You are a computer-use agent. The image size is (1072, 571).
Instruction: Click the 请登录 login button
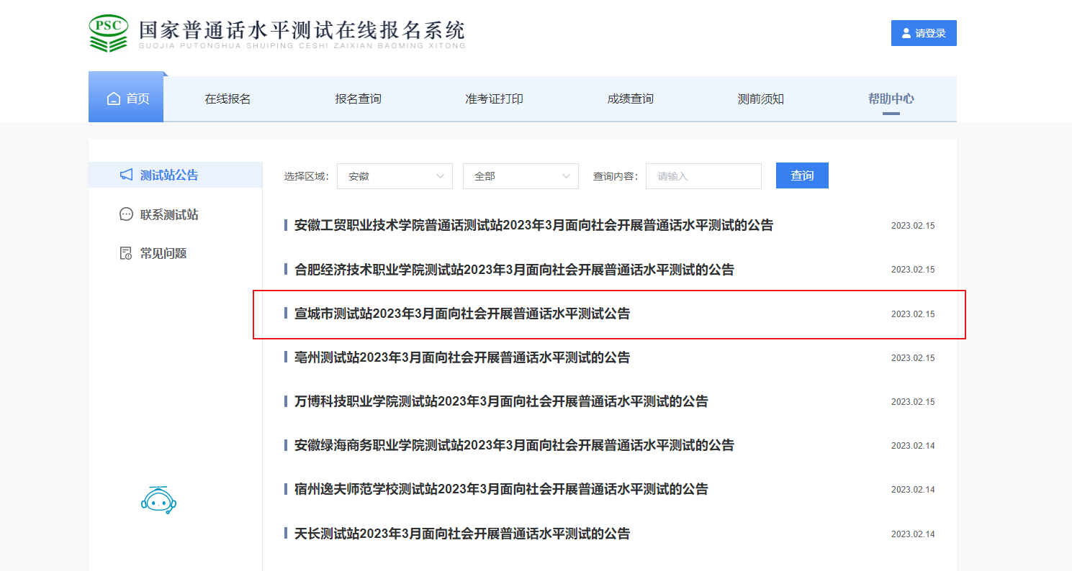[924, 33]
